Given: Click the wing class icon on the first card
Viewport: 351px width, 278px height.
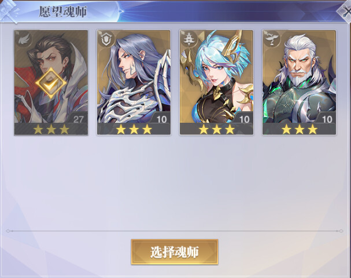Looking at the screenshot, I should coord(24,40).
